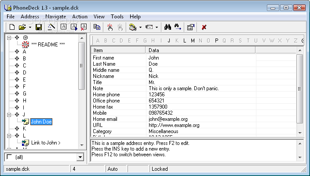Open the View menu
This screenshot has height=176, width=310.
point(99,17)
